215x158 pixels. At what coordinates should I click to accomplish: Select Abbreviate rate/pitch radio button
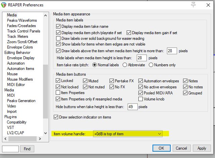coord(125,65)
